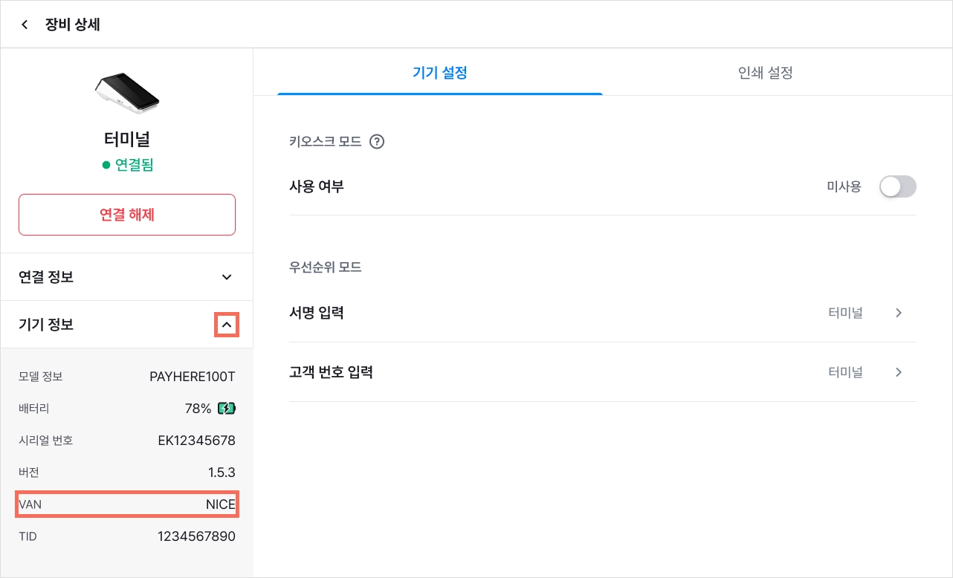The height and width of the screenshot is (578, 953).
Task: Click the 연결 해제 button
Action: pos(127,215)
